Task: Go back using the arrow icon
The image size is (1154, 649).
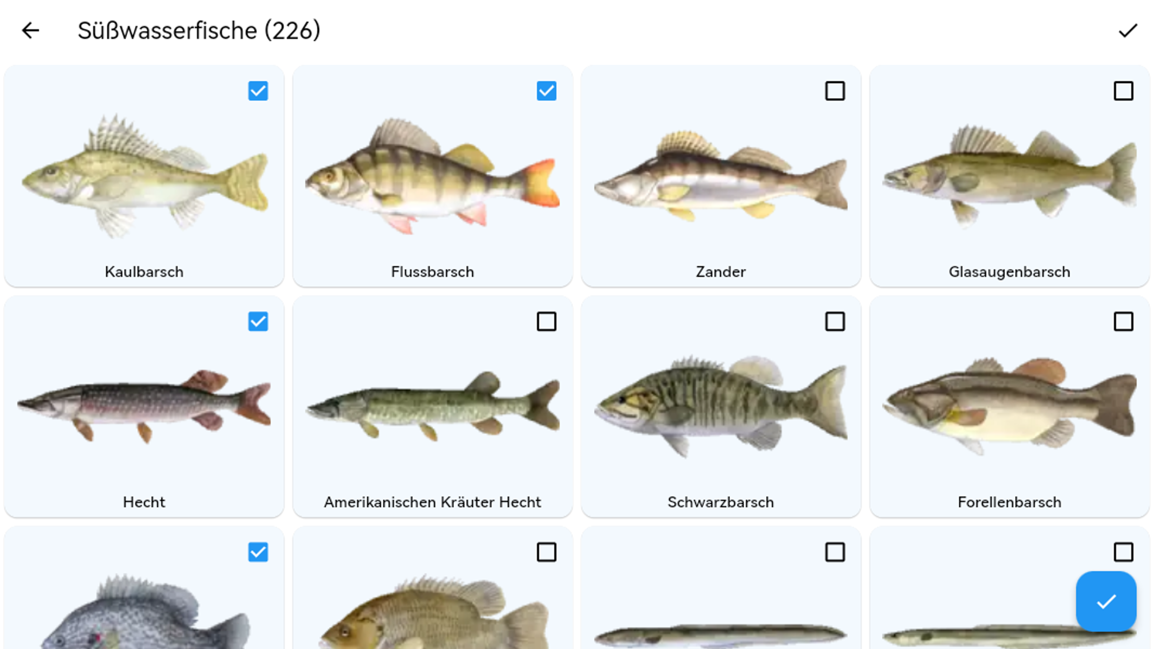Action: click(x=30, y=30)
